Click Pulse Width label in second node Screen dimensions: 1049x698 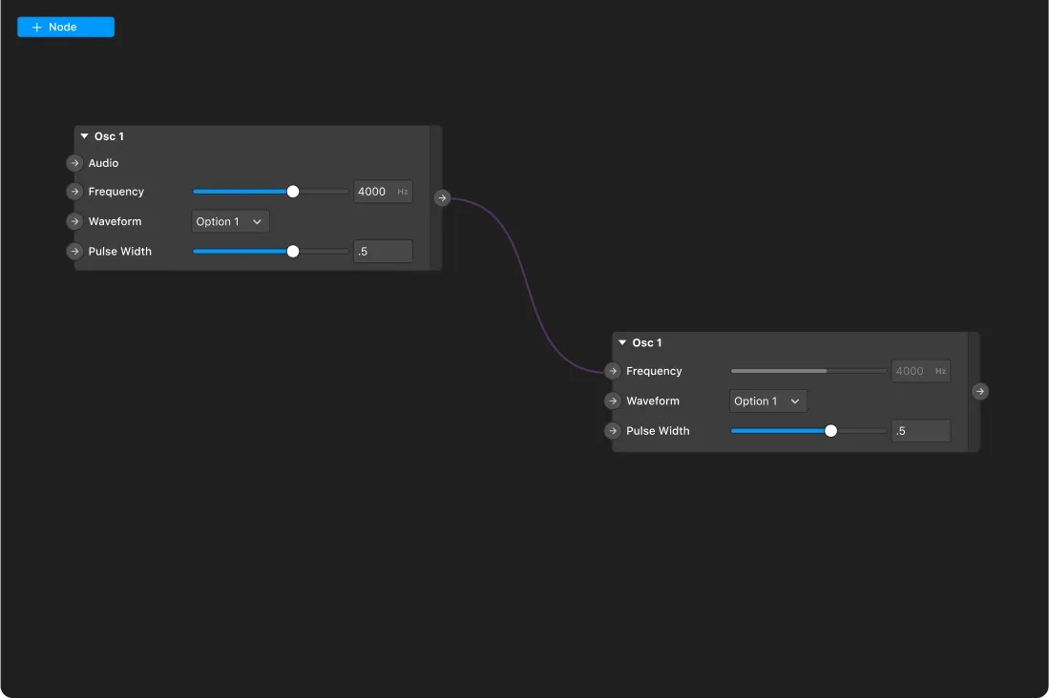click(658, 431)
